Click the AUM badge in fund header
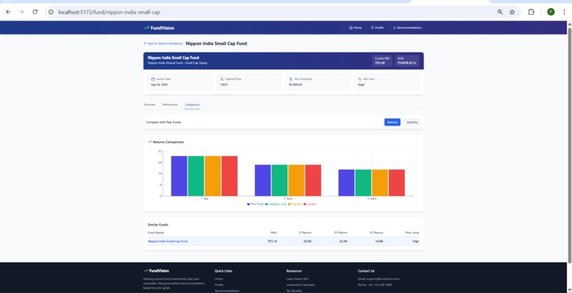Viewport: 572px width, 293px height. 407,60
